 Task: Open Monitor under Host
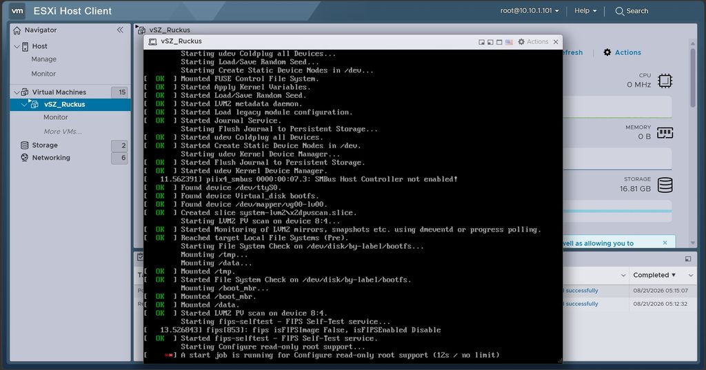43,73
